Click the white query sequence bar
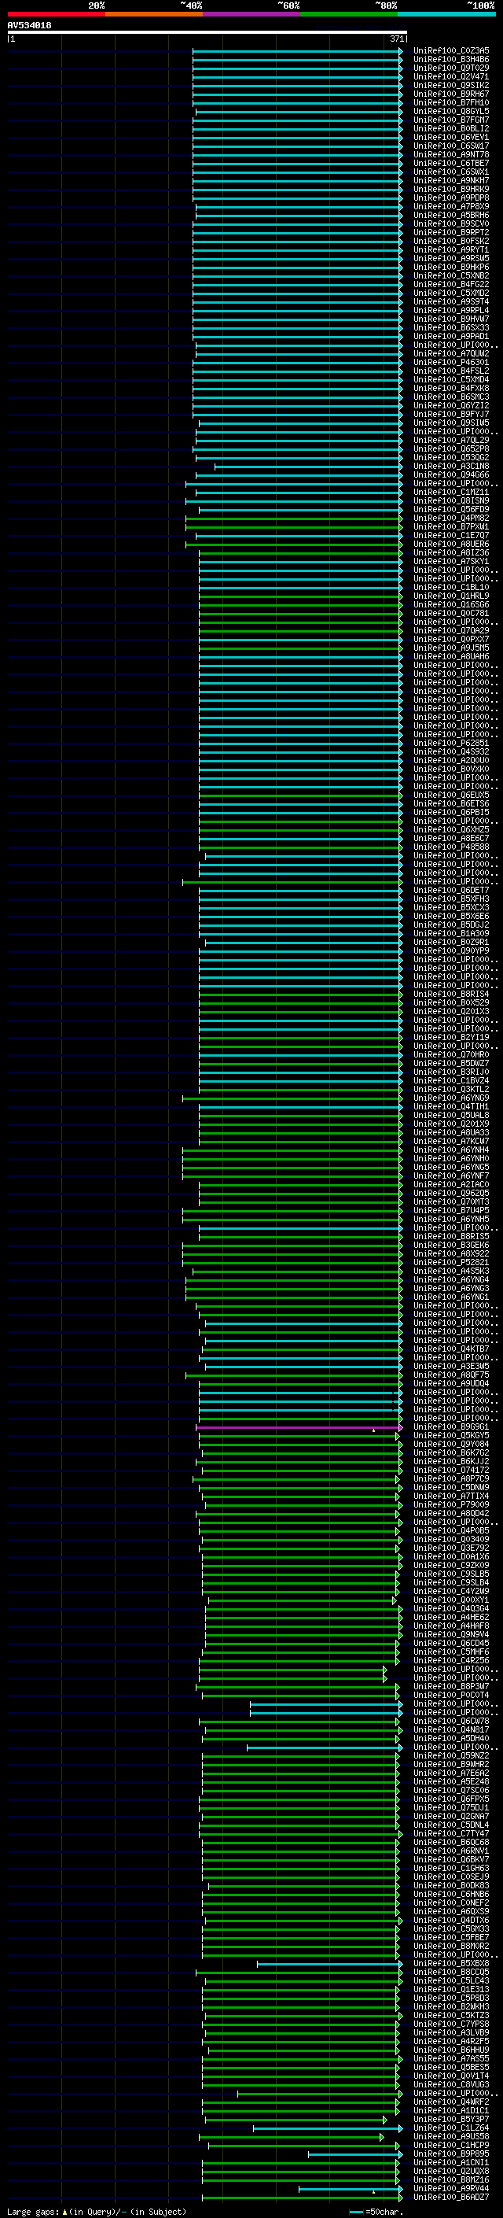The height and width of the screenshot is (2218, 503). click(x=207, y=33)
